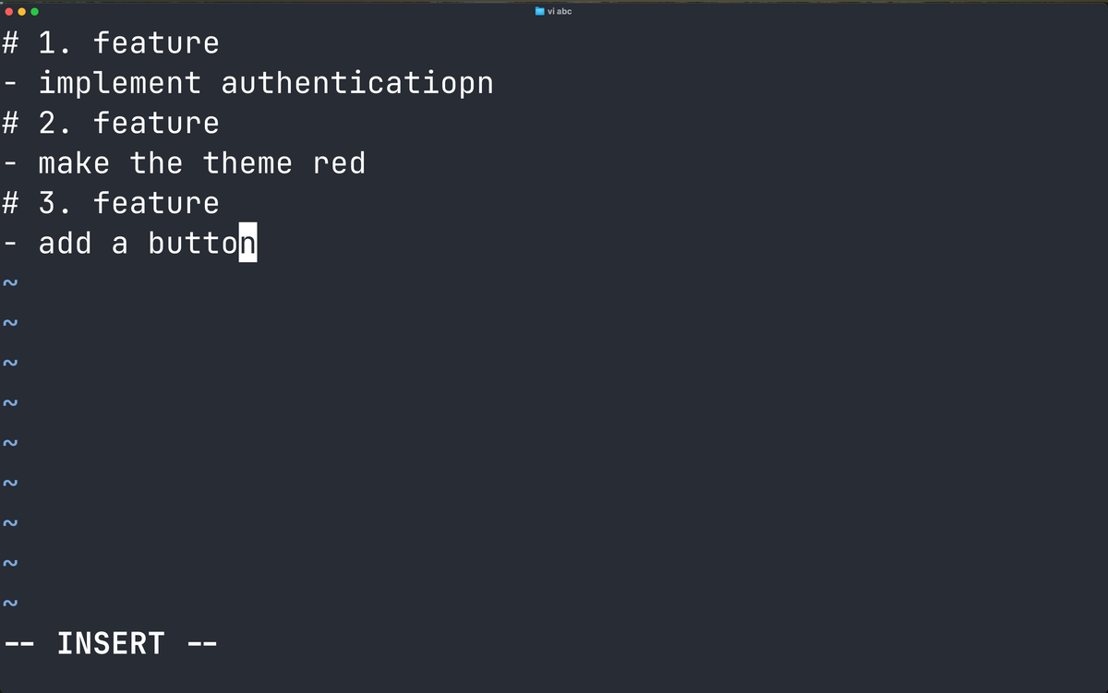This screenshot has width=1108, height=693.
Task: Click the "vi abc" window title text
Action: (560, 11)
